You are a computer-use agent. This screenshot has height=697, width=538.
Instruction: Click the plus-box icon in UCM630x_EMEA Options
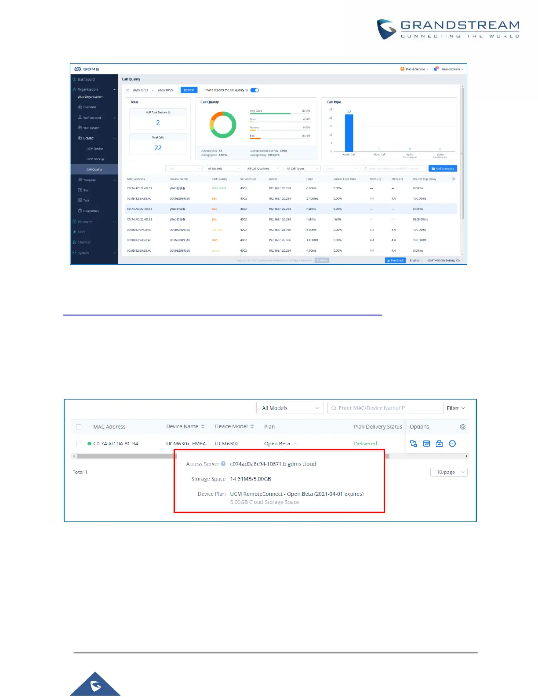click(x=439, y=444)
